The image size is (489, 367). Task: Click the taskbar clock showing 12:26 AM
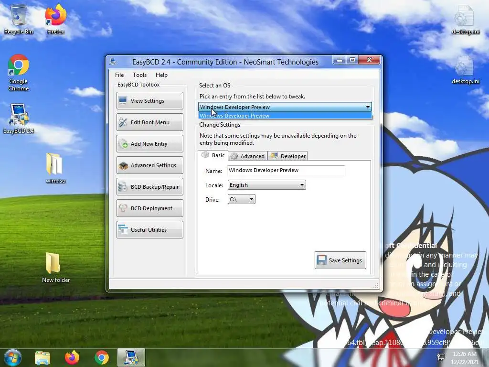coord(464,357)
